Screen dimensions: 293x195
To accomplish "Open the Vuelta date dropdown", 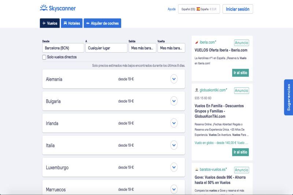I will 171,48.
